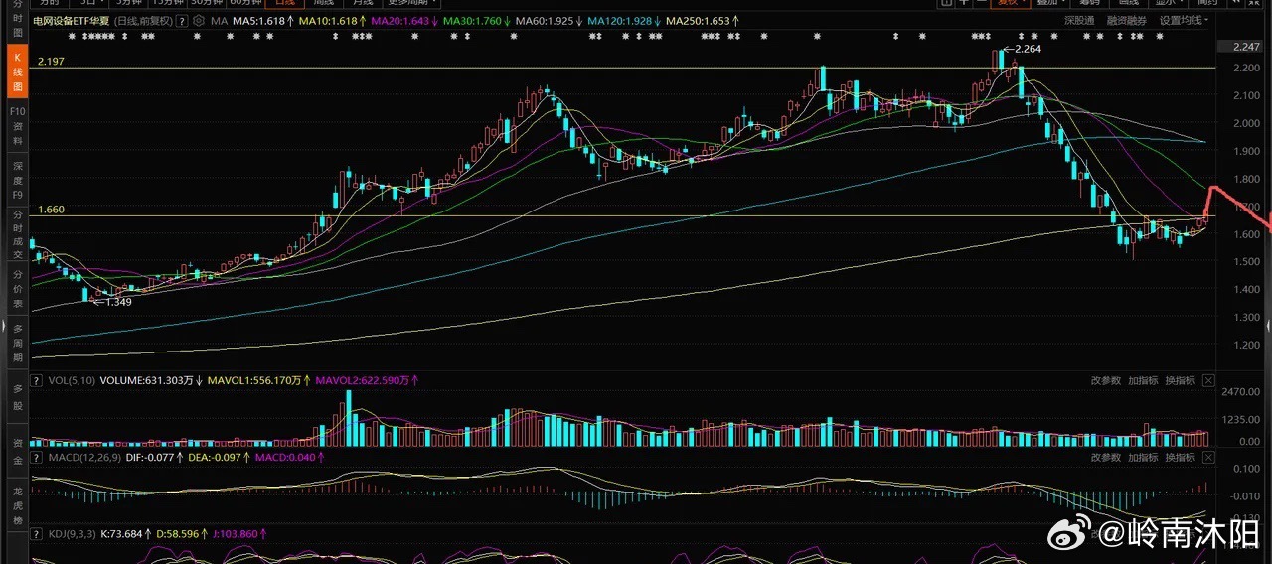Image resolution: width=1272 pixels, height=564 pixels.
Task: Click 改参数 in the VOL panel
Action: pos(1106,380)
